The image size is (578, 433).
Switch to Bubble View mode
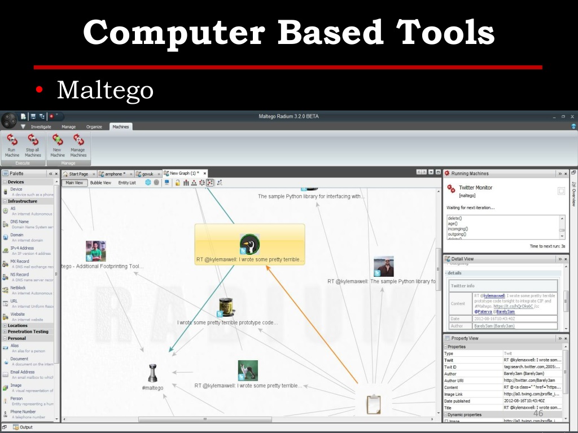[100, 183]
